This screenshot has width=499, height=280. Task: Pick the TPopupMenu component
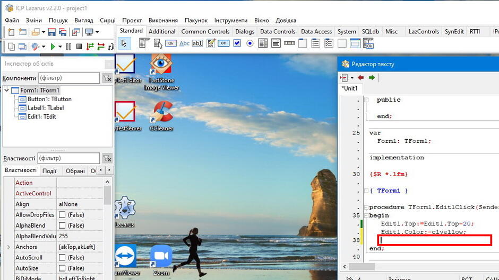pyautogui.click(x=158, y=43)
